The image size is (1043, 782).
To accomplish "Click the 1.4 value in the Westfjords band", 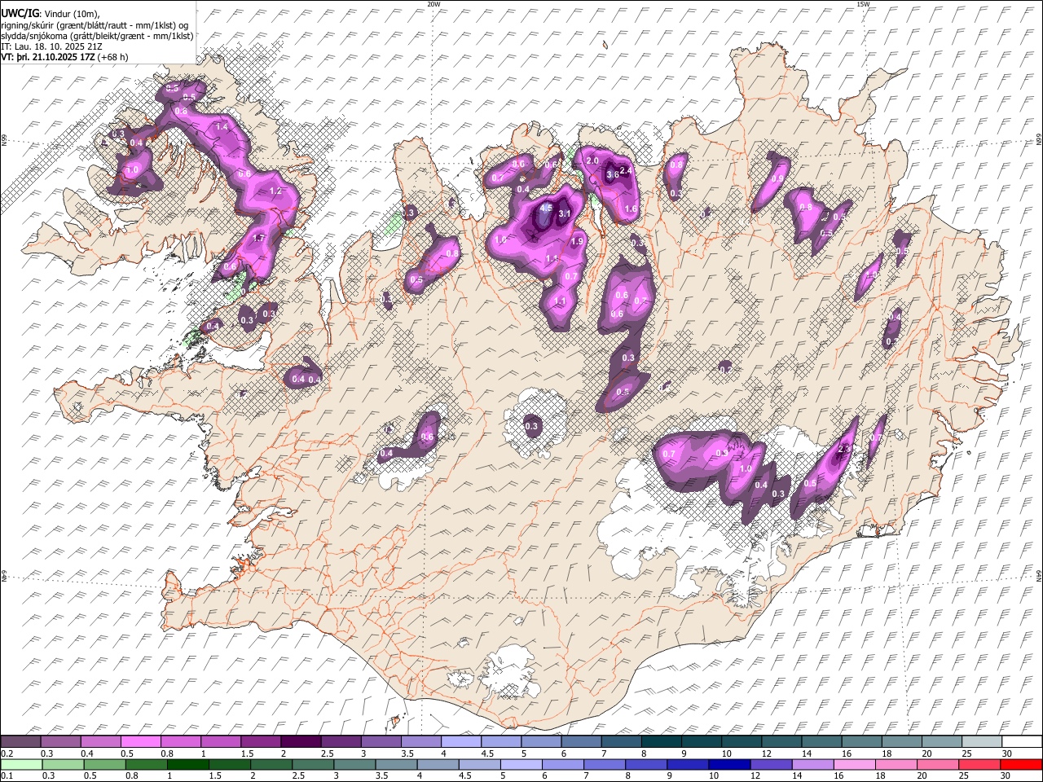I will (x=222, y=128).
